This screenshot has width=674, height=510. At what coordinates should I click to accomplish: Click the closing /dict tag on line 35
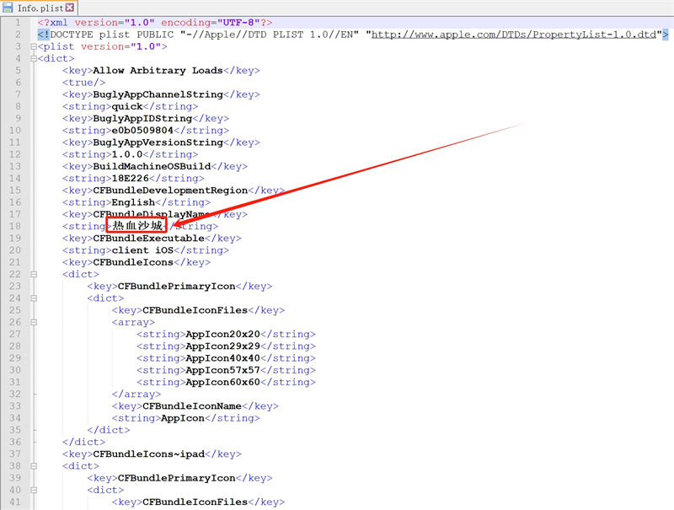tap(109, 430)
